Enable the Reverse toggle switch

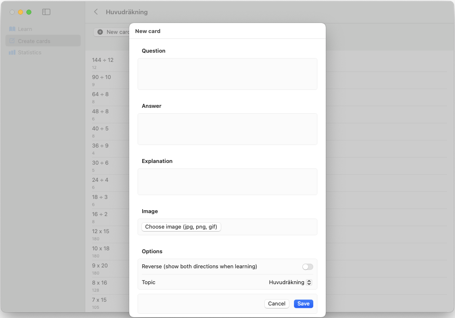coord(307,267)
